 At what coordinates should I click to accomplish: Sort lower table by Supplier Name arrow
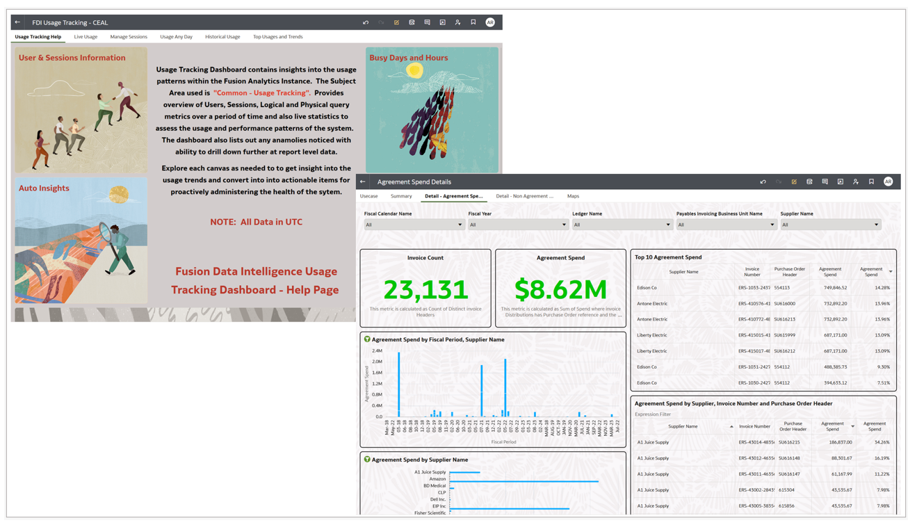731,427
